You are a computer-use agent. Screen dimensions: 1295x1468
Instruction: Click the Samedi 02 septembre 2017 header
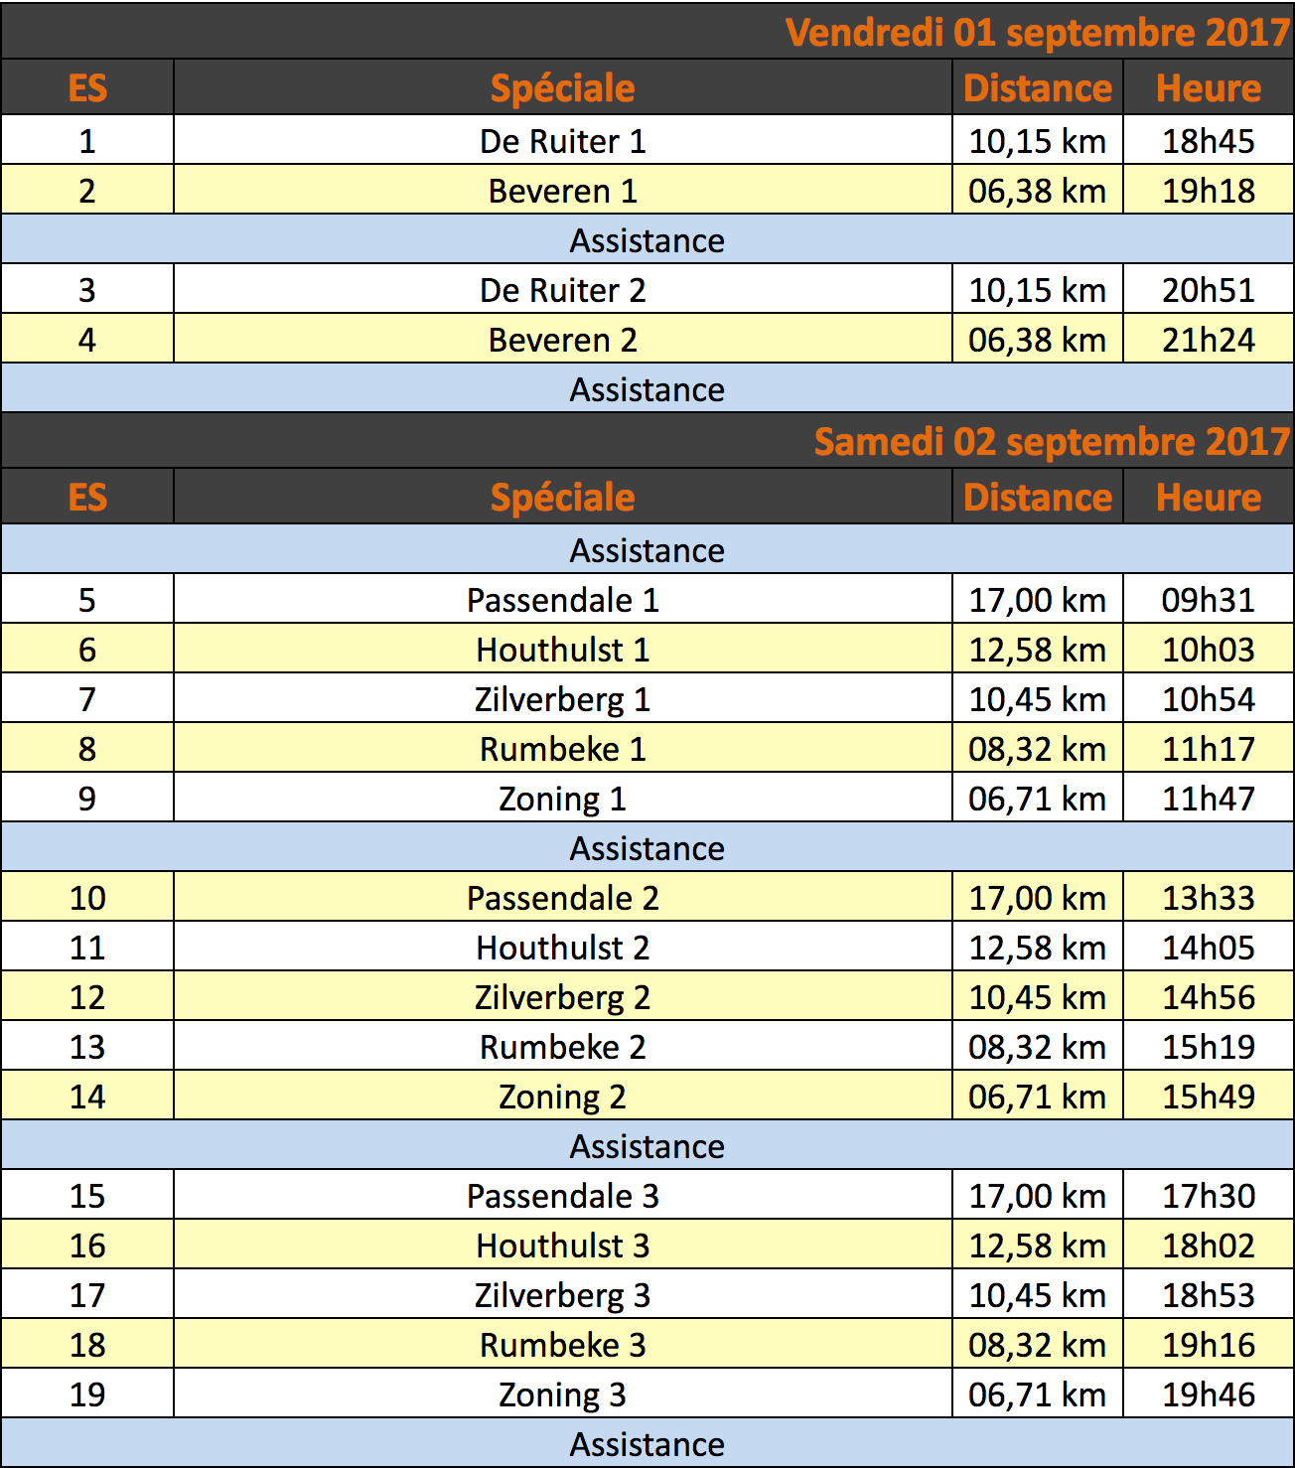(1052, 441)
